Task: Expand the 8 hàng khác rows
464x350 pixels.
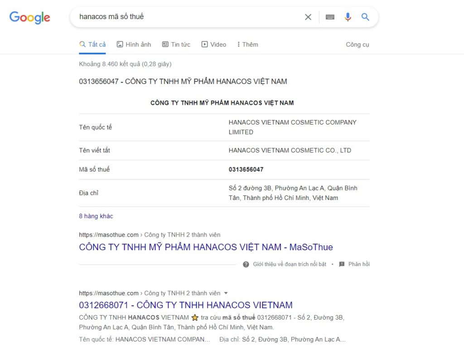Action: coord(96,216)
